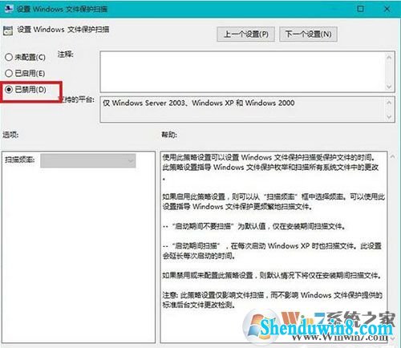Click the empty options panel area
The image size is (401, 348).
tap(78, 254)
